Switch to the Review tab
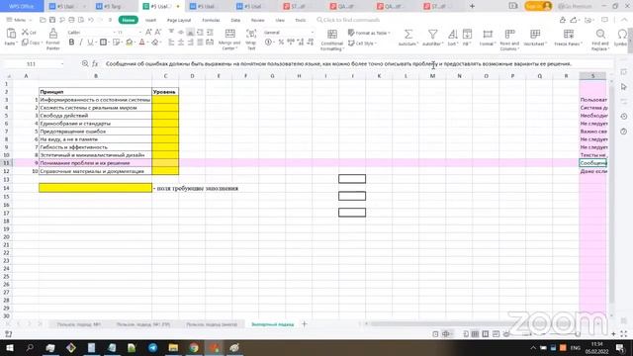The image size is (633, 356). click(257, 20)
